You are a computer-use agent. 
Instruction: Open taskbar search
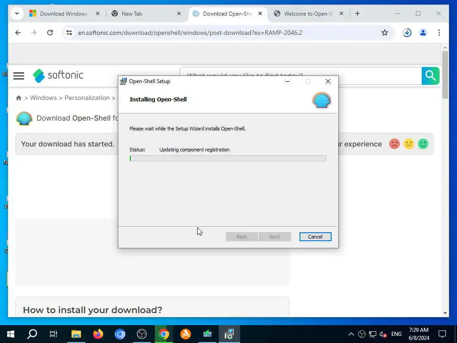32,334
